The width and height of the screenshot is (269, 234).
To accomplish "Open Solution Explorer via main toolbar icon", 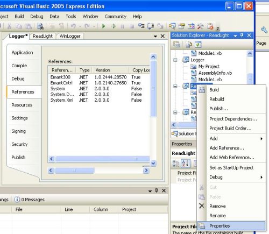I will click(x=172, y=26).
